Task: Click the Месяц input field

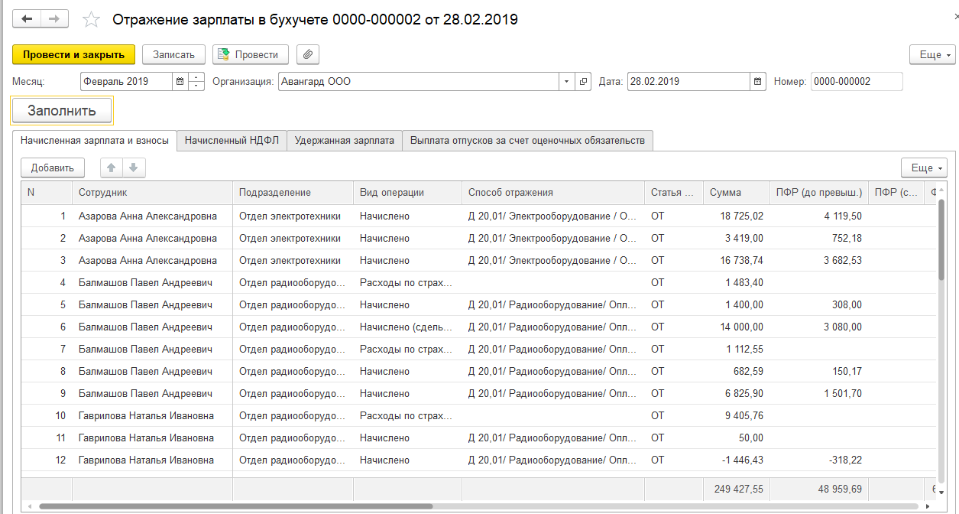Action: [126, 81]
